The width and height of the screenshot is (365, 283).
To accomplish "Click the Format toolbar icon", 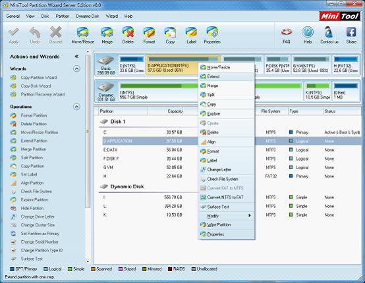I will [149, 35].
